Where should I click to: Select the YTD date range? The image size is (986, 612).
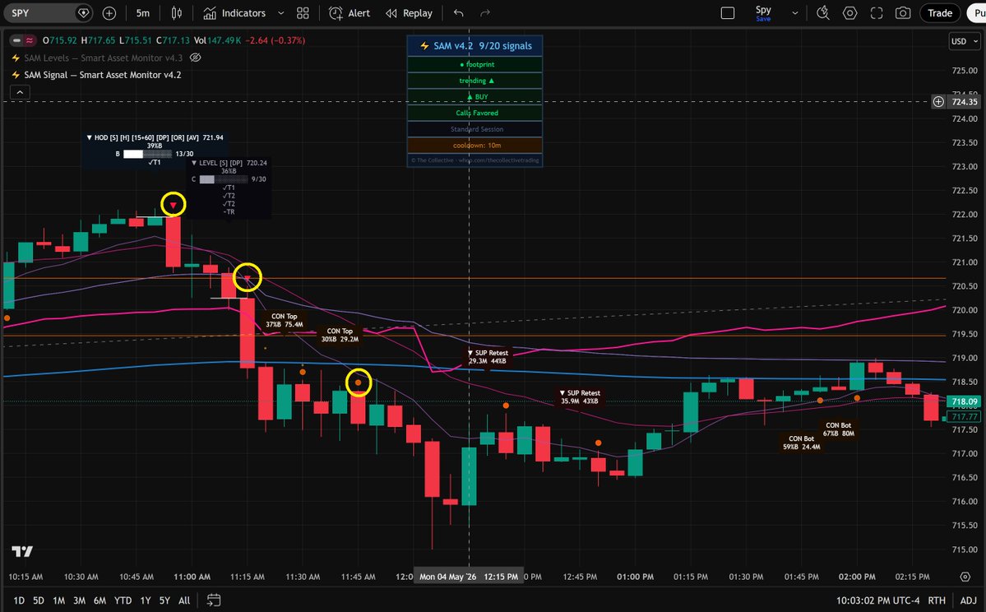123,600
